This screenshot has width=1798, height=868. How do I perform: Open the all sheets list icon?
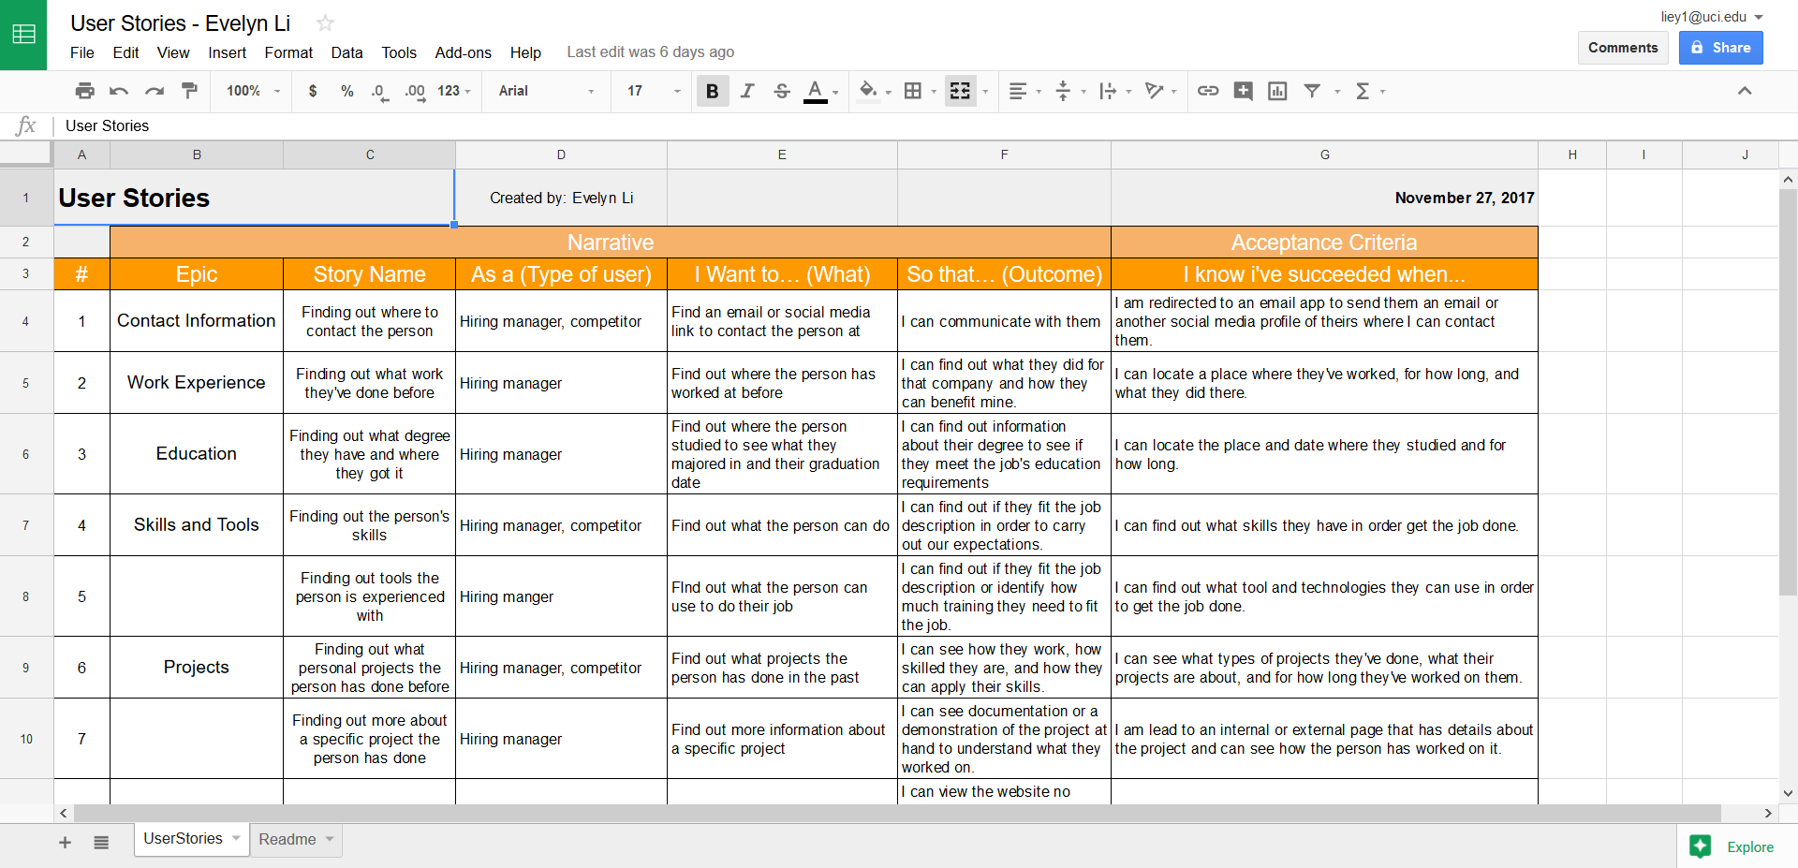click(101, 843)
